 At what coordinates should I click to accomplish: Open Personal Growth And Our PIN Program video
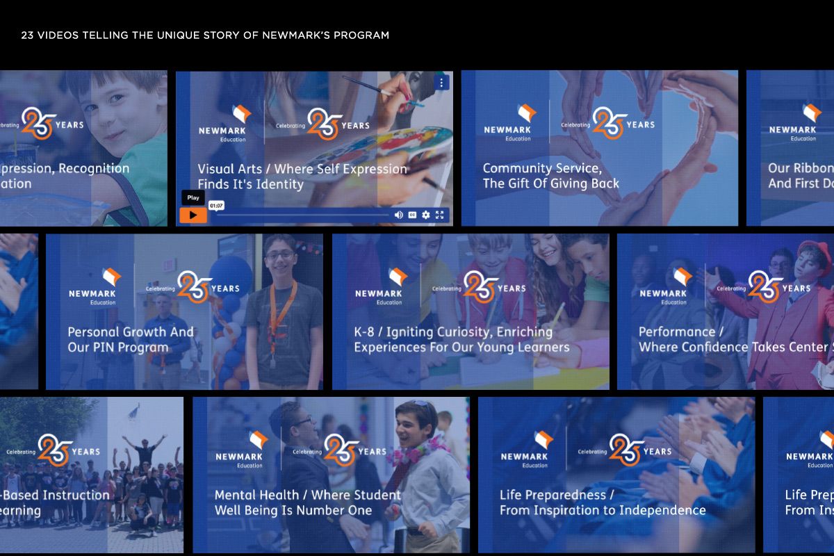pos(184,311)
